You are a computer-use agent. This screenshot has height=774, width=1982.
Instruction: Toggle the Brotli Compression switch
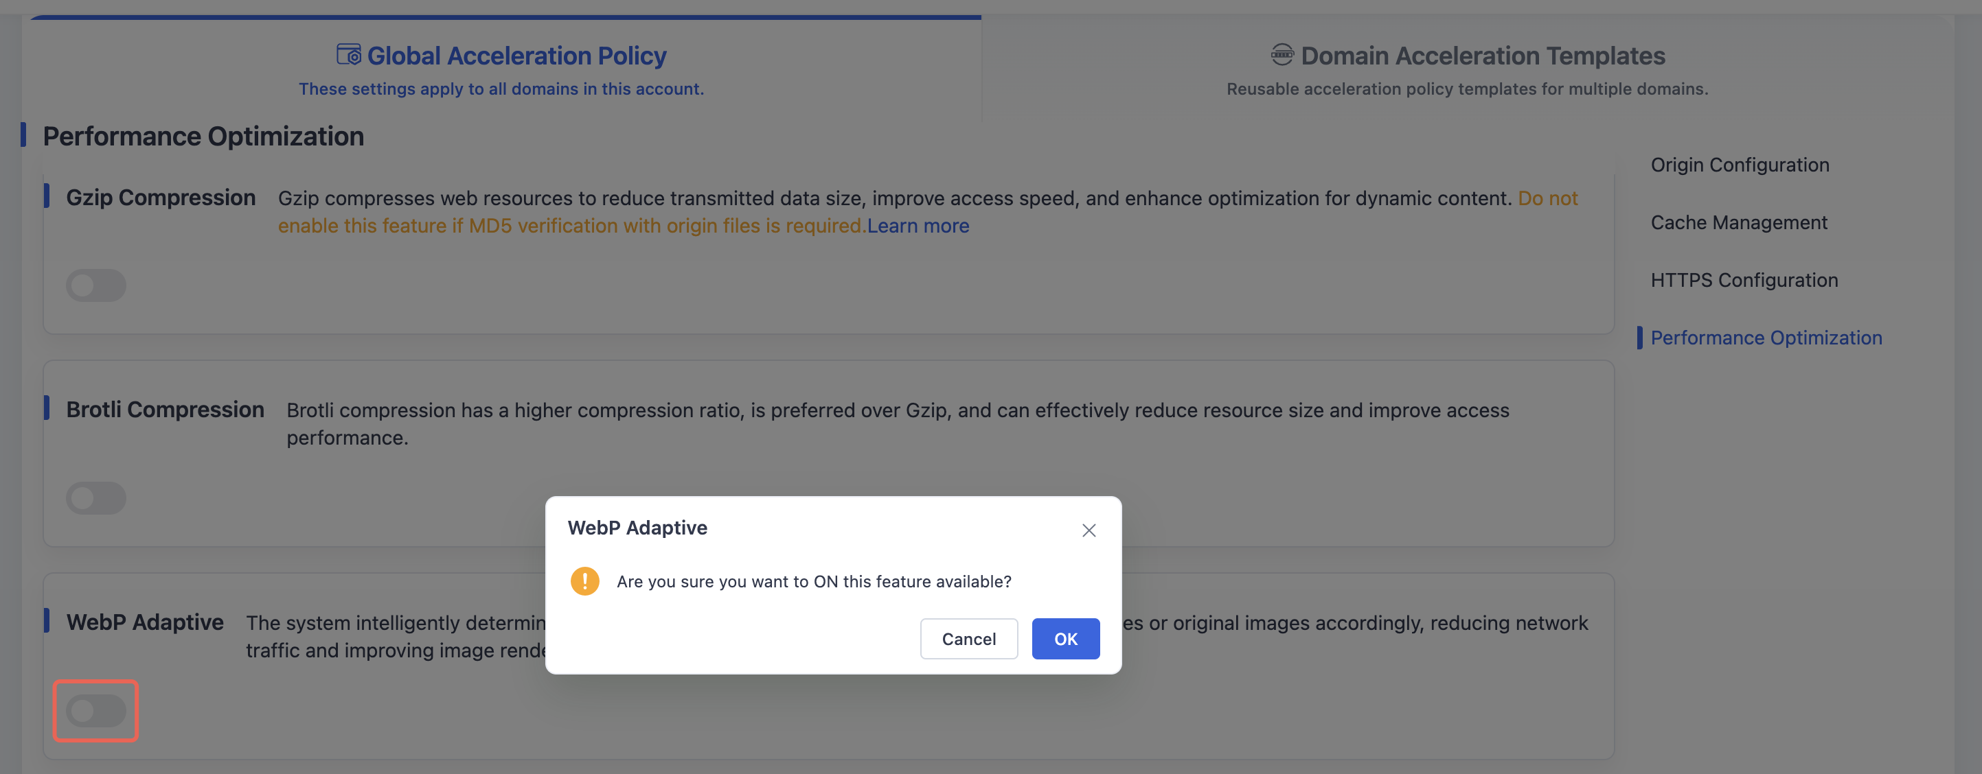[96, 498]
